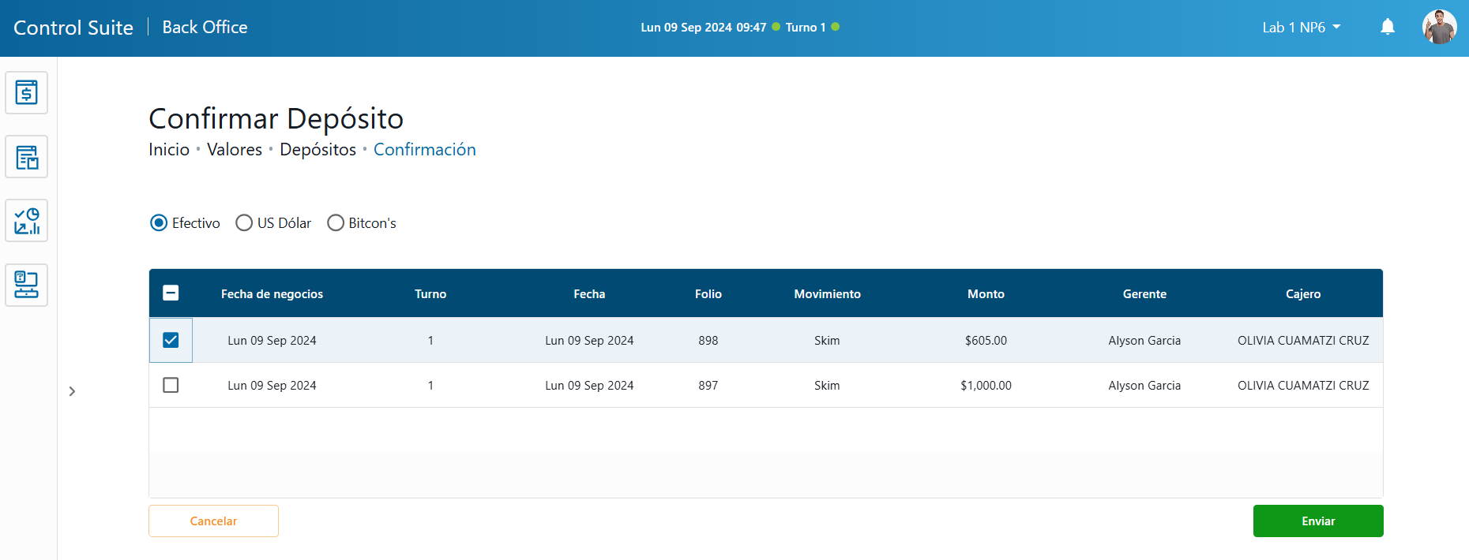The width and height of the screenshot is (1469, 560).
Task: Select the Bitcon's radio option
Action: 336,223
